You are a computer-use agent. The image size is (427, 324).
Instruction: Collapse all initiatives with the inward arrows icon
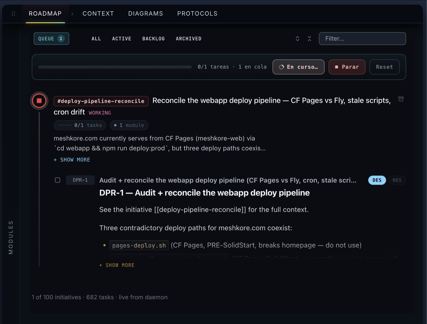310,39
